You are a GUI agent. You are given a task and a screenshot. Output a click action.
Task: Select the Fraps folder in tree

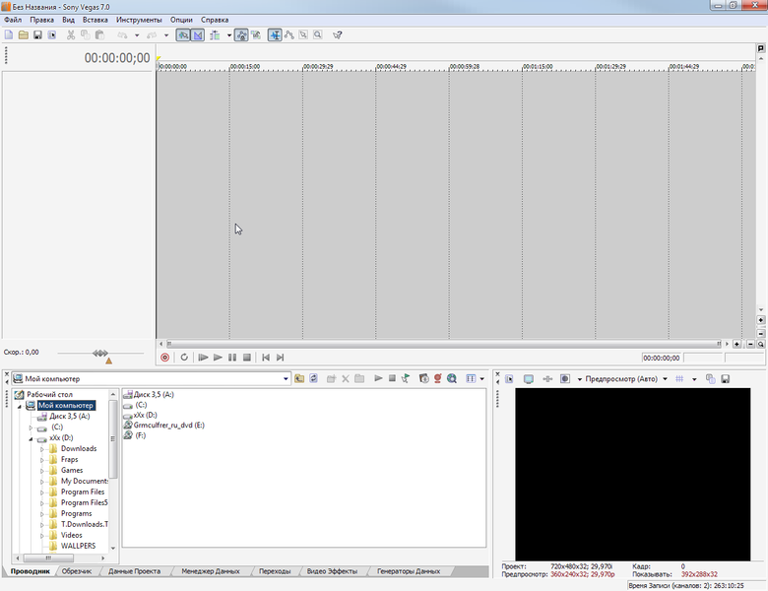coord(69,460)
